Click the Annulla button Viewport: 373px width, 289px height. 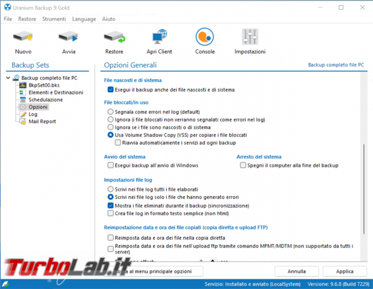pyautogui.click(x=297, y=271)
